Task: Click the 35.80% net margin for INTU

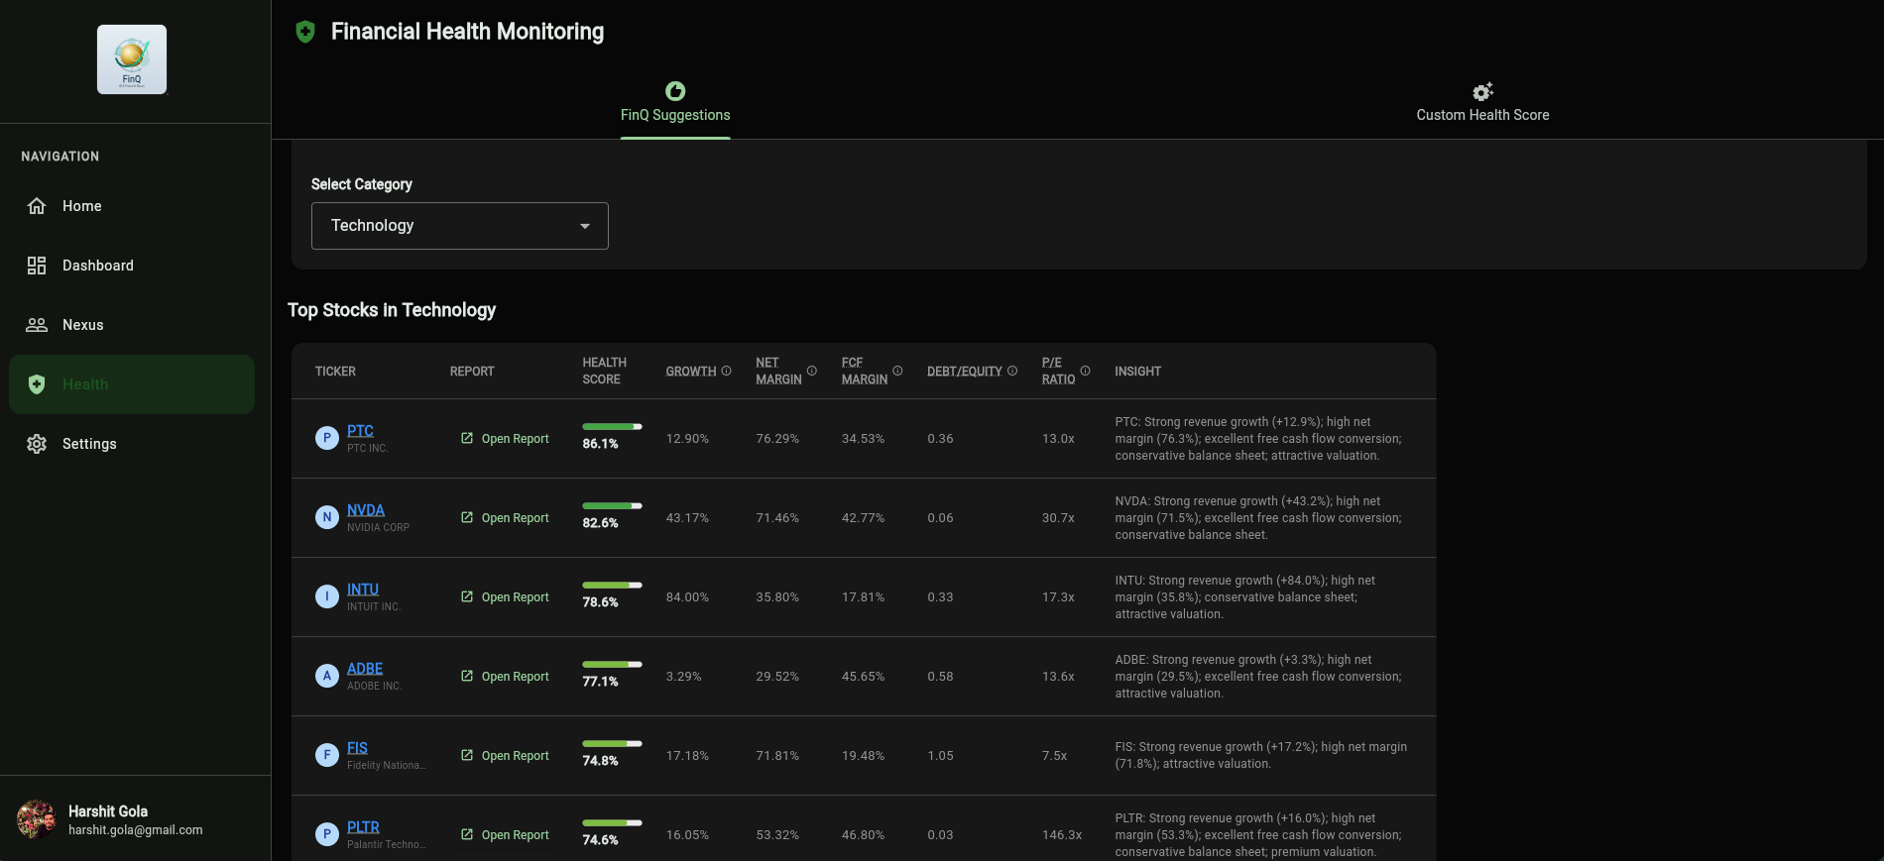Action: 777,597
